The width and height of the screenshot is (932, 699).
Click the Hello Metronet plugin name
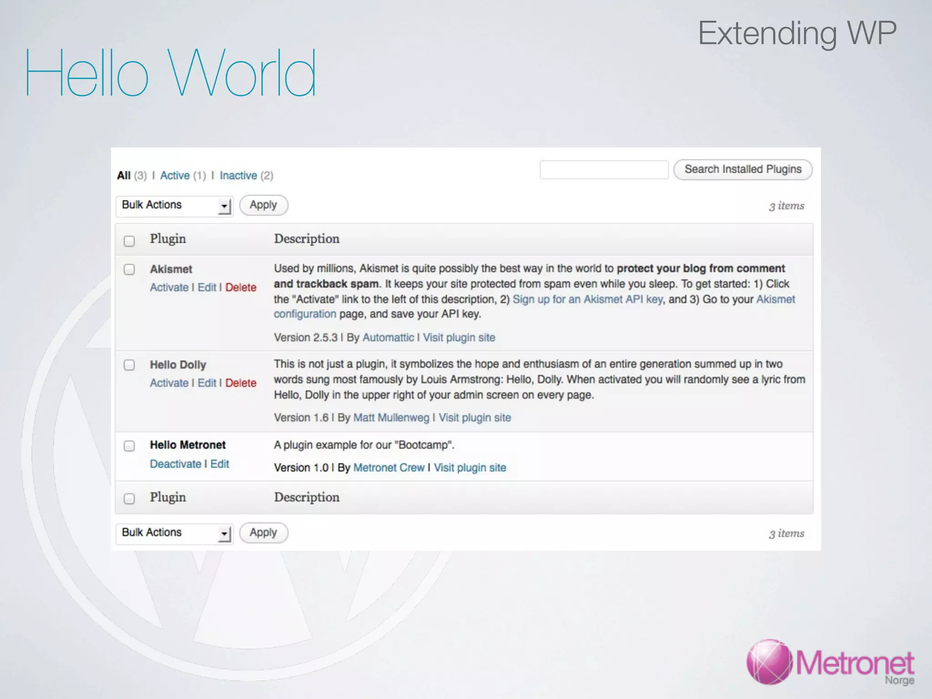(188, 445)
